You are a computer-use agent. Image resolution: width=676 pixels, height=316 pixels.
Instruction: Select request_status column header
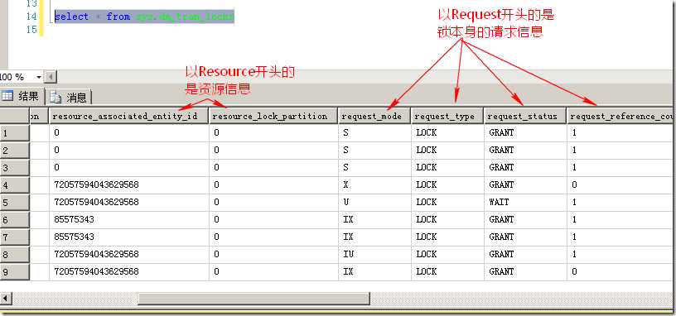coord(525,117)
